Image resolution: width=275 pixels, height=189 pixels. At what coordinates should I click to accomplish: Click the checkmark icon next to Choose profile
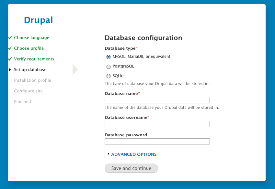[x=10, y=48]
